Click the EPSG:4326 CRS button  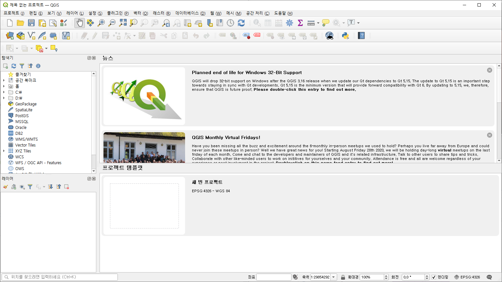coord(467,277)
